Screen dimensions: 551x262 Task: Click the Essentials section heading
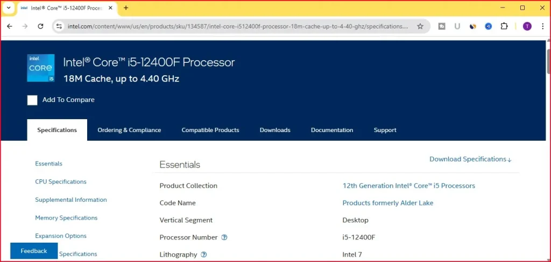pyautogui.click(x=180, y=165)
